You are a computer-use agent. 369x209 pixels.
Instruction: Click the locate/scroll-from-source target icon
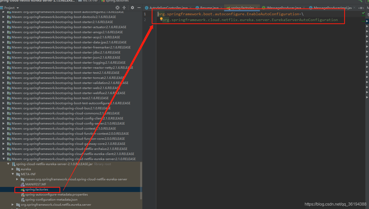118,8
